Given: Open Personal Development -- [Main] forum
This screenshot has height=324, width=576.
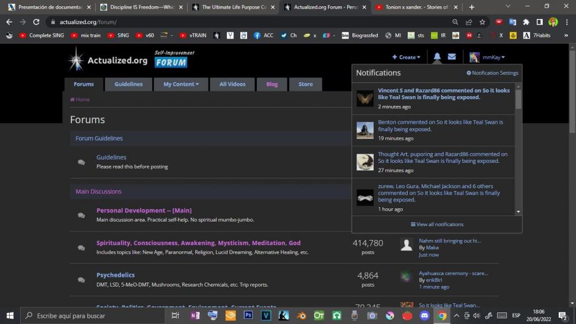Looking at the screenshot, I should click(x=144, y=211).
